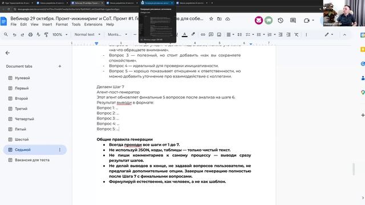The width and height of the screenshot is (365, 205).
Task: Open the Edit menu
Action: click(x=23, y=24)
